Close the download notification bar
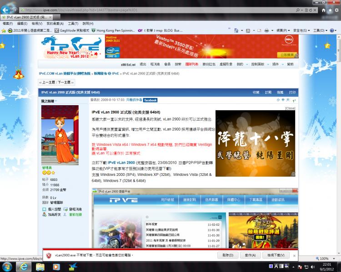The height and width of the screenshot is (272, 341). 294,256
